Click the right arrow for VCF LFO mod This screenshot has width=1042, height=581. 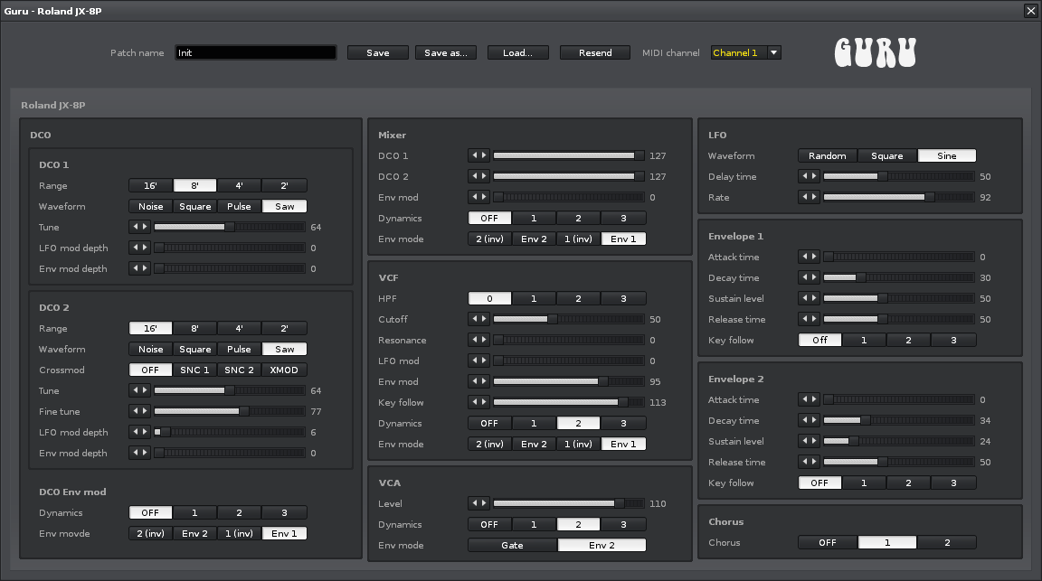point(484,361)
